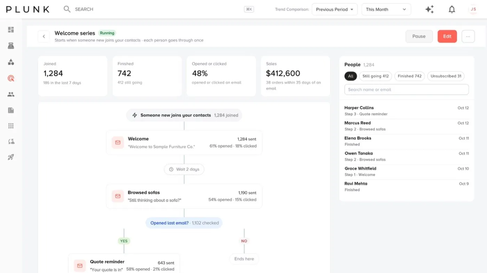Viewport: 487px width, 273px height.
Task: Click the Browsed sofas envelope icon
Action: point(118,196)
